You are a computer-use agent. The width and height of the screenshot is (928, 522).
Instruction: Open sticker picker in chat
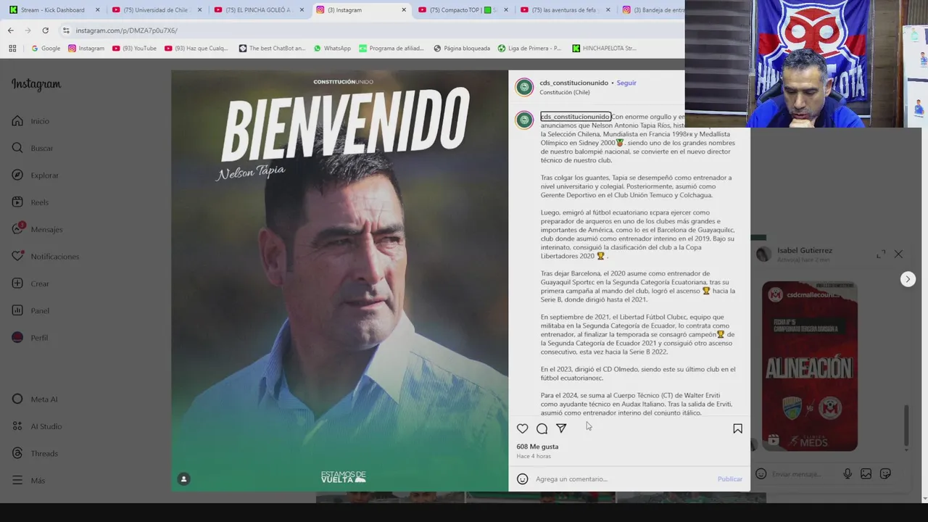click(x=885, y=474)
